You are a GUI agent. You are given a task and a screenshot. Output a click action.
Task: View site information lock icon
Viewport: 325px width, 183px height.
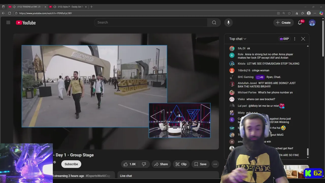click(16, 13)
